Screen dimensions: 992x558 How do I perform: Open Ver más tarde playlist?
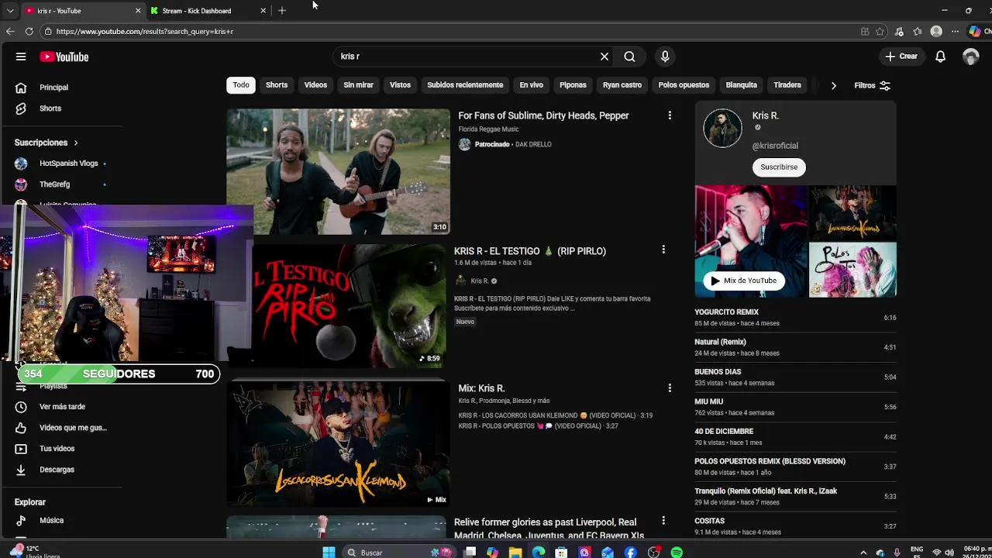(62, 407)
